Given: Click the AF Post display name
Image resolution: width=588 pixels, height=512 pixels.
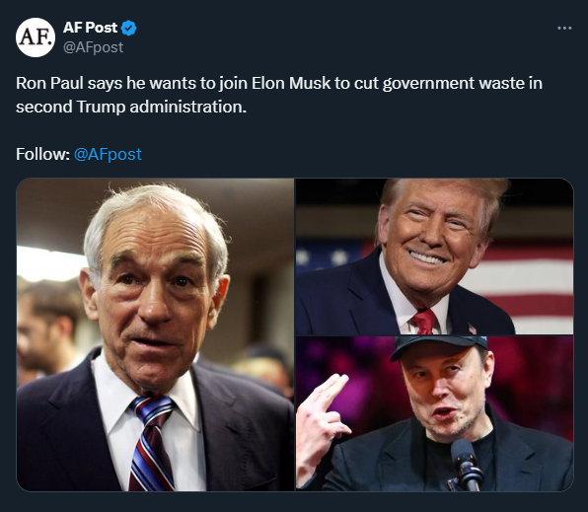Looking at the screenshot, I should coord(90,28).
